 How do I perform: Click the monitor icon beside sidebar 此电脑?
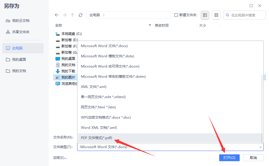pyautogui.click(x=8, y=48)
